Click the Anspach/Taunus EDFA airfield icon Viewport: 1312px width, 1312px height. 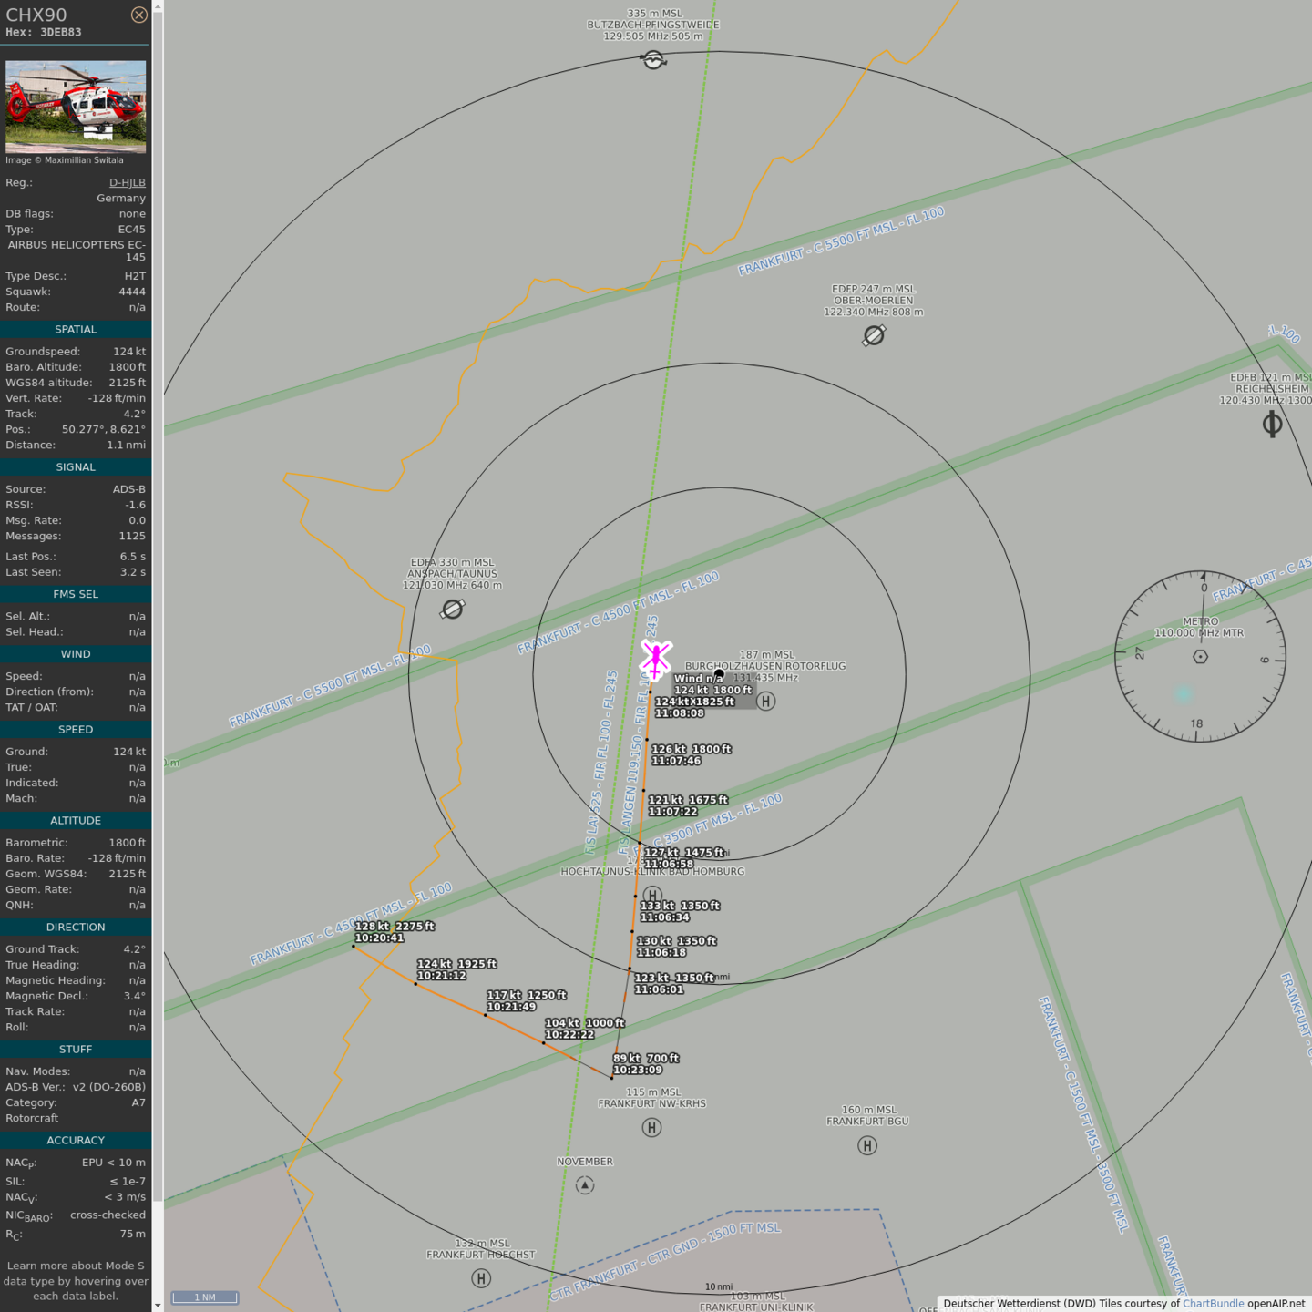453,609
